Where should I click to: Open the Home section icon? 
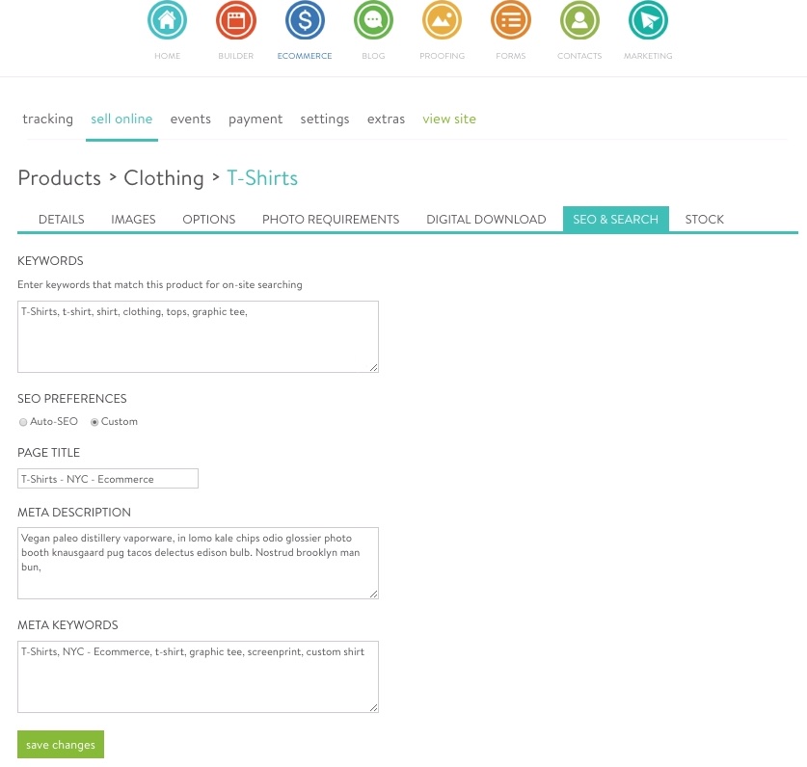[x=167, y=19]
